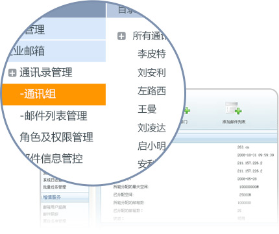This screenshot has height=234, width=279.
Task: Expand the 通讯录管理 tree node
Action: click(x=12, y=73)
